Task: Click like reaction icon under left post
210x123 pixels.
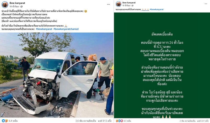Action: (3, 121)
